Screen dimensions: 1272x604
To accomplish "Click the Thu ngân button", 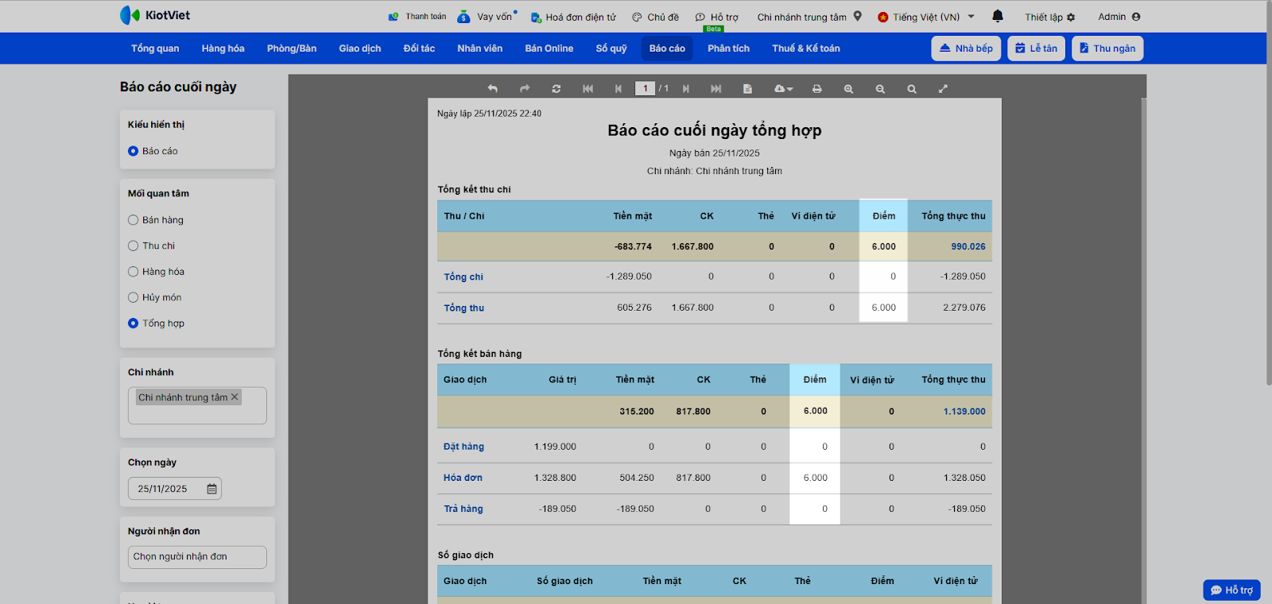I will click(x=1107, y=48).
